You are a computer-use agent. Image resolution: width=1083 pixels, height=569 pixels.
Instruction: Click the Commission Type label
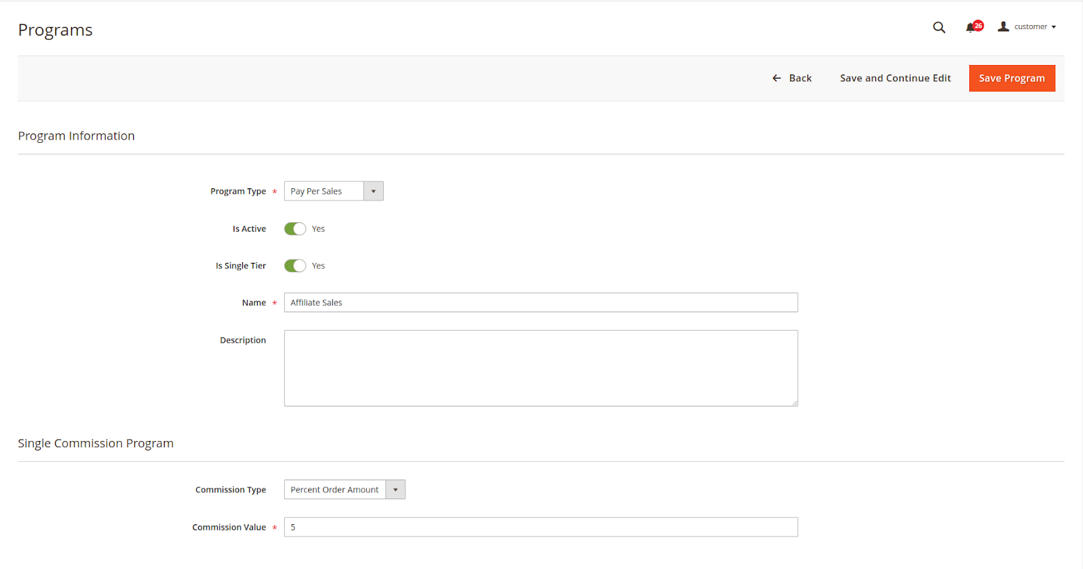pos(231,490)
